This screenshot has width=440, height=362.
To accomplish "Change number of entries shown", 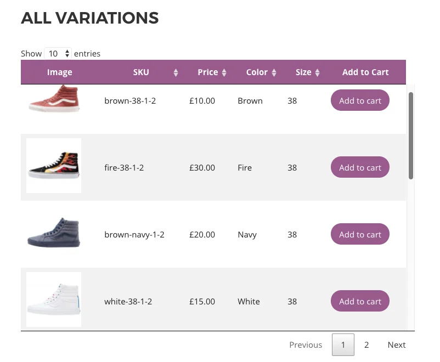I will coord(58,53).
